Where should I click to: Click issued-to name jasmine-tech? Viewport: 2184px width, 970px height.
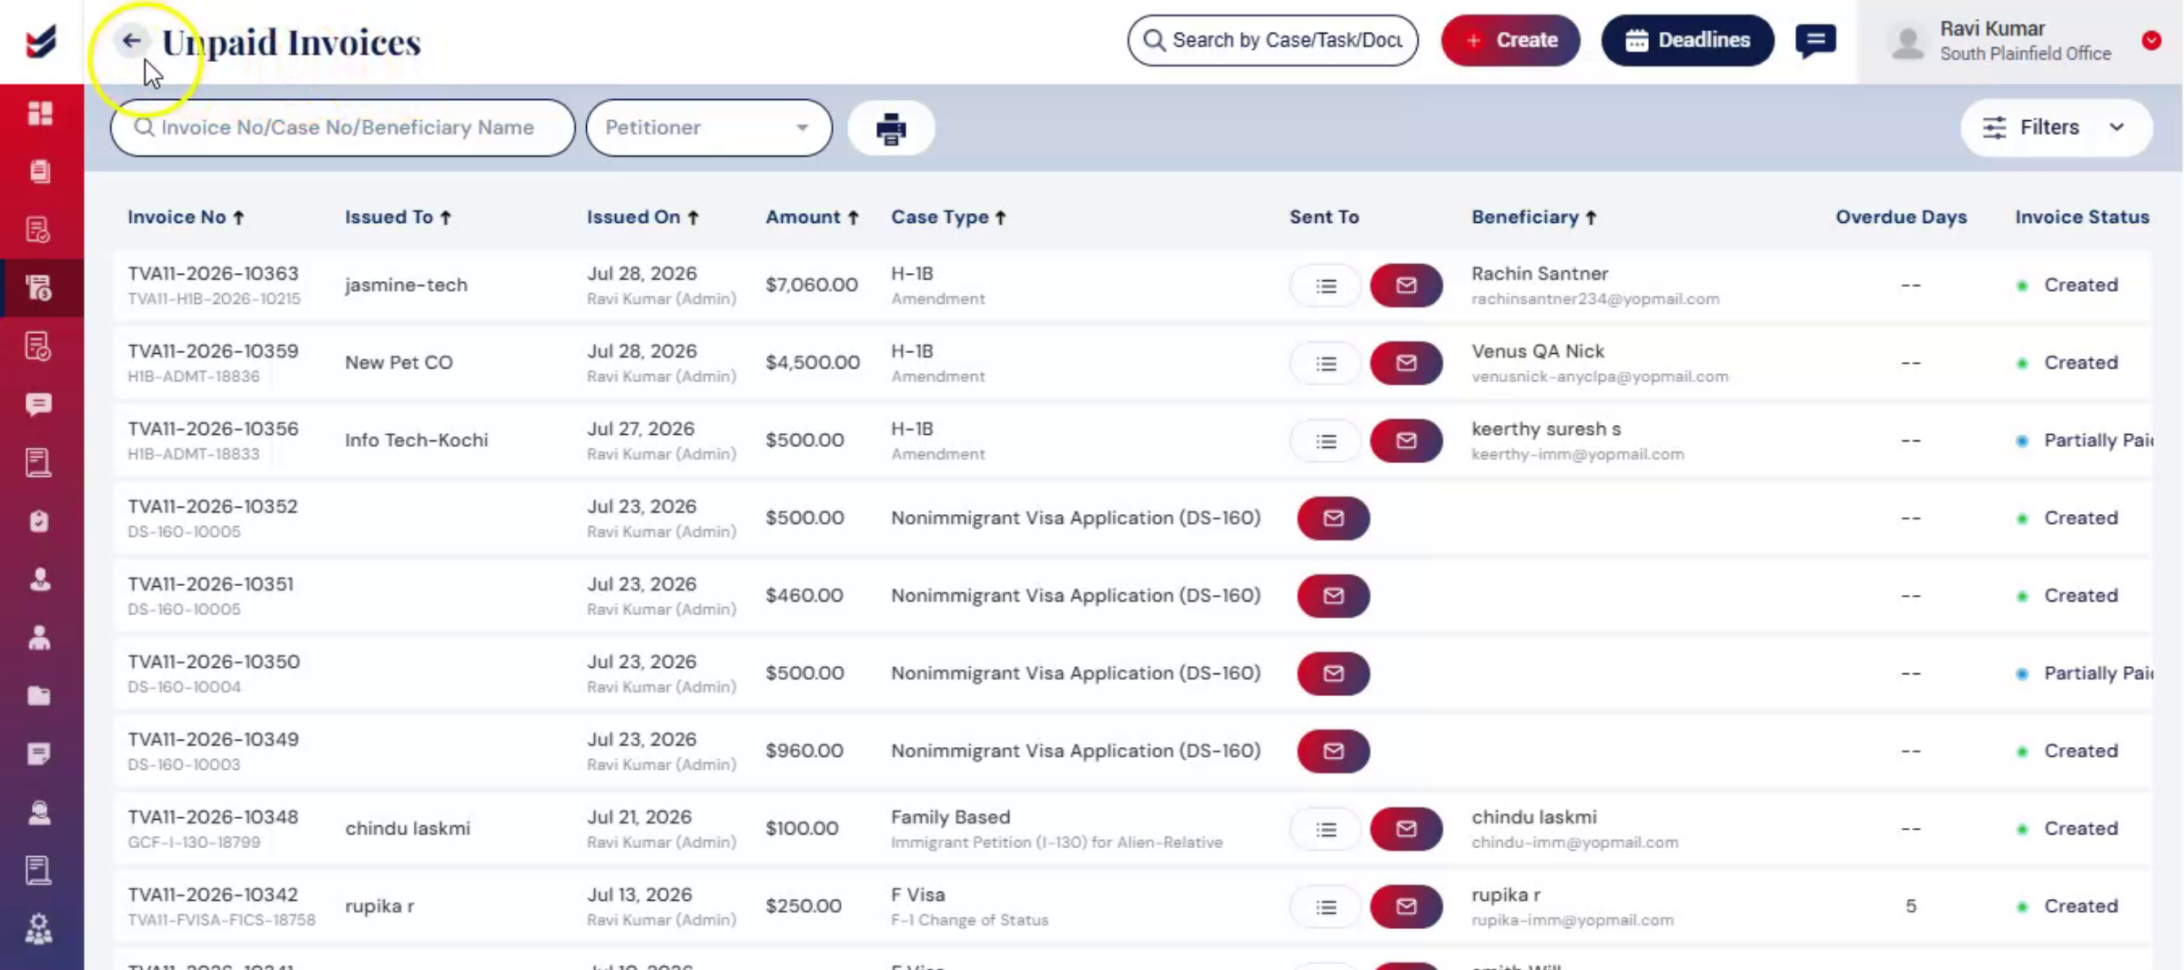tap(406, 285)
